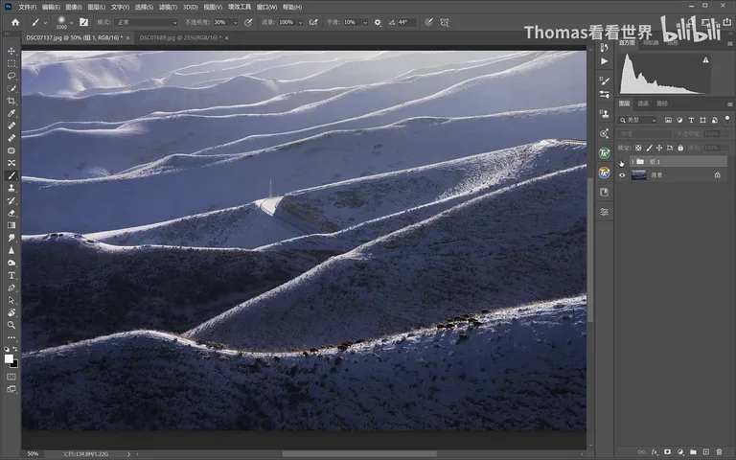Viewport: 736px width, 460px height.
Task: Click the Home icon in options bar
Action: click(15, 22)
